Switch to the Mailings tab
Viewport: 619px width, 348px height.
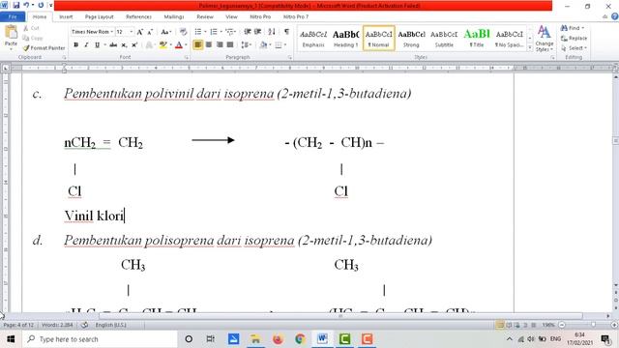click(174, 16)
